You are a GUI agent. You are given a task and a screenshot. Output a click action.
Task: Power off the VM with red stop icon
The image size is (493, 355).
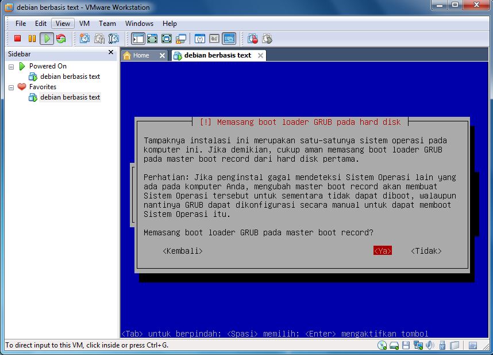[x=17, y=39]
